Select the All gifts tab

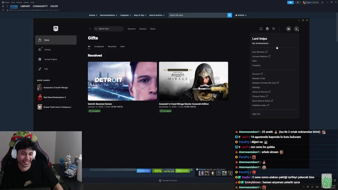(x=89, y=46)
